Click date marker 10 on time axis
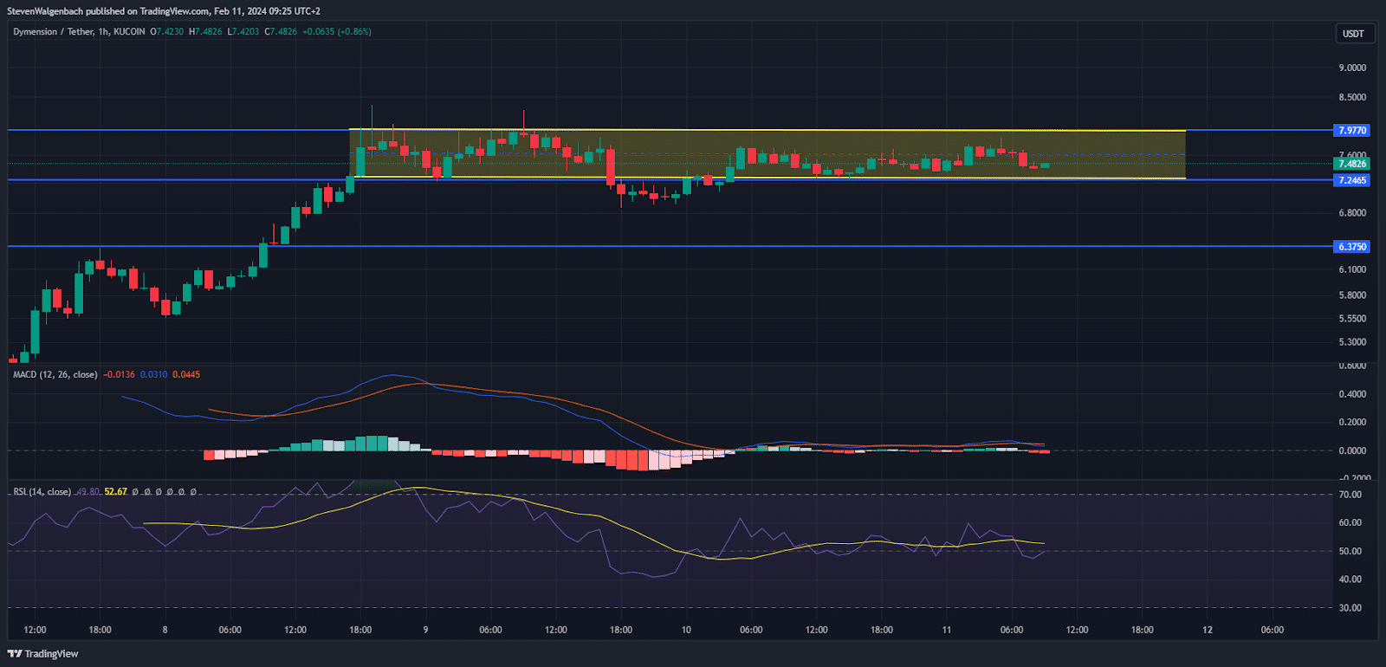This screenshot has width=1386, height=667. click(x=686, y=630)
